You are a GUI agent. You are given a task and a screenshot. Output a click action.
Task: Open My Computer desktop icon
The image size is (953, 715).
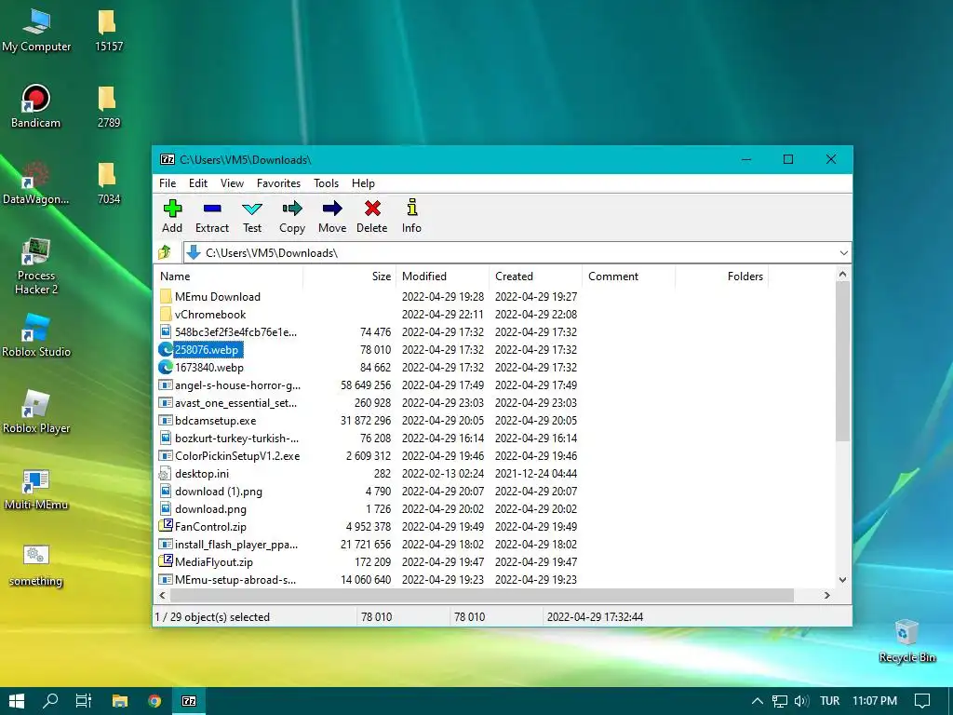click(36, 30)
